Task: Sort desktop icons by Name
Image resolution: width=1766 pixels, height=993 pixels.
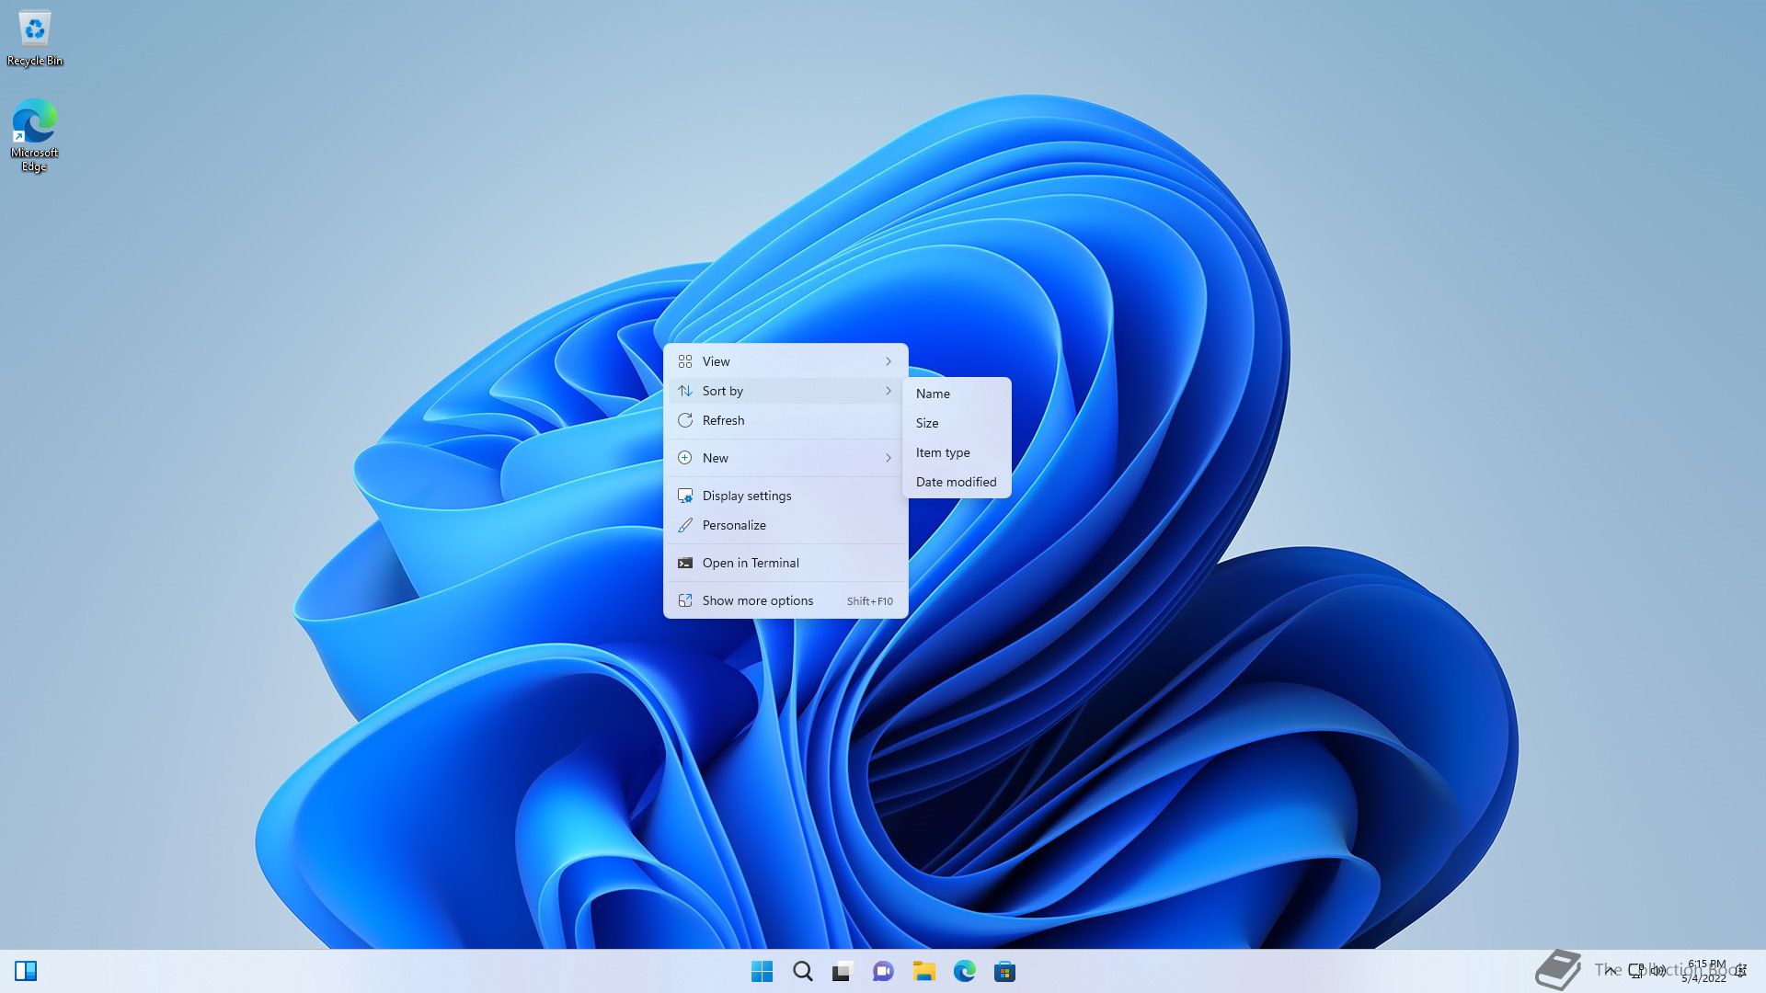Action: [x=957, y=394]
